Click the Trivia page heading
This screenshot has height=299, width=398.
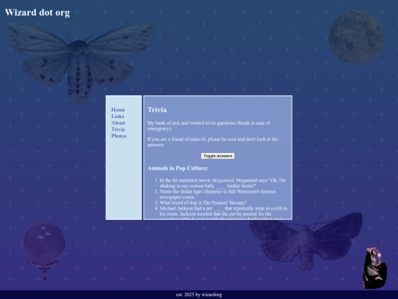click(157, 110)
